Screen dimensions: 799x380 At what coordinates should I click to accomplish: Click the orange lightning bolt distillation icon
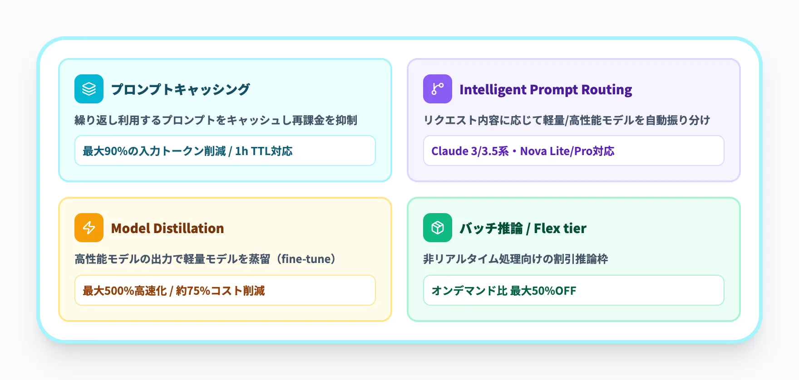coord(89,228)
